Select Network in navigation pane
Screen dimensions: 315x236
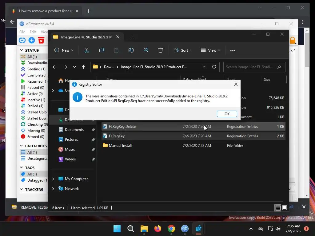pyautogui.click(x=72, y=189)
